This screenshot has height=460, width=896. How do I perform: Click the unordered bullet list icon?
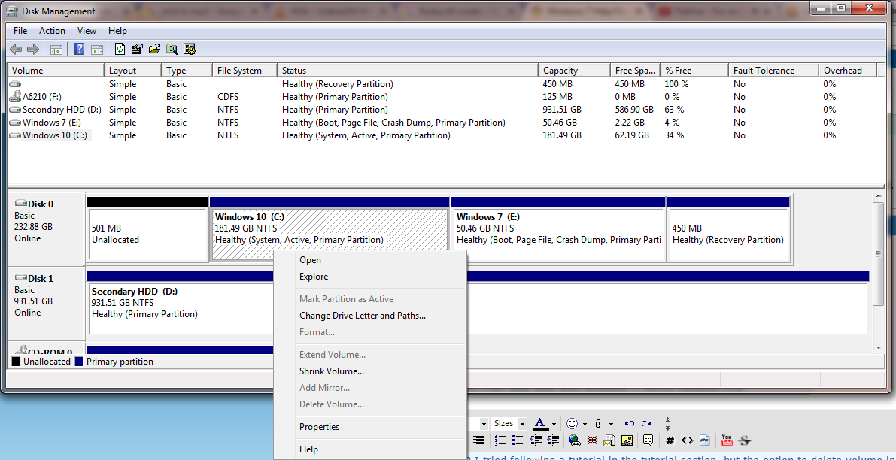coord(518,440)
